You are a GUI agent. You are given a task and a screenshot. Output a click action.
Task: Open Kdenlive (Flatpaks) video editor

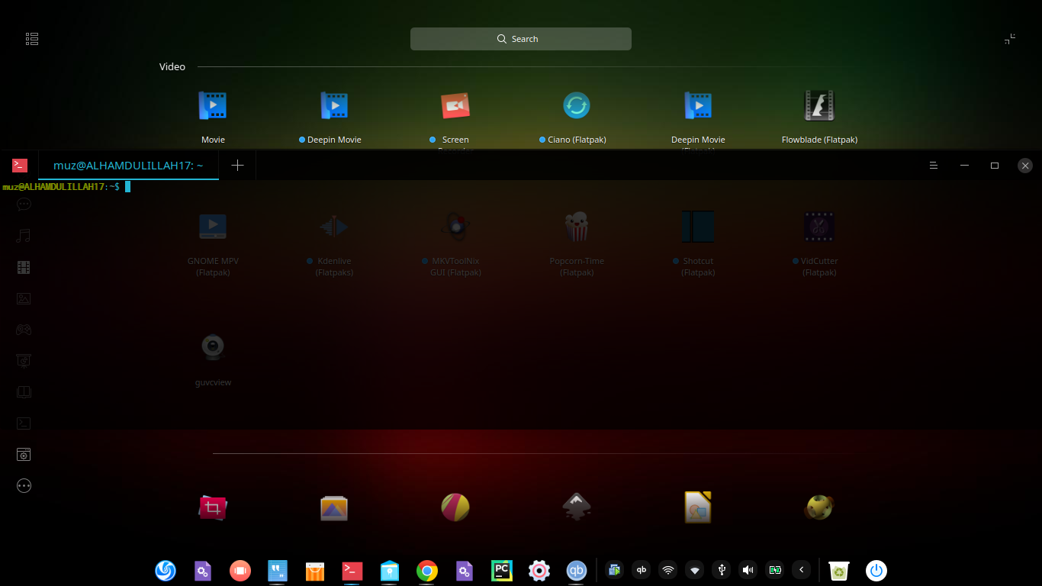pos(333,227)
